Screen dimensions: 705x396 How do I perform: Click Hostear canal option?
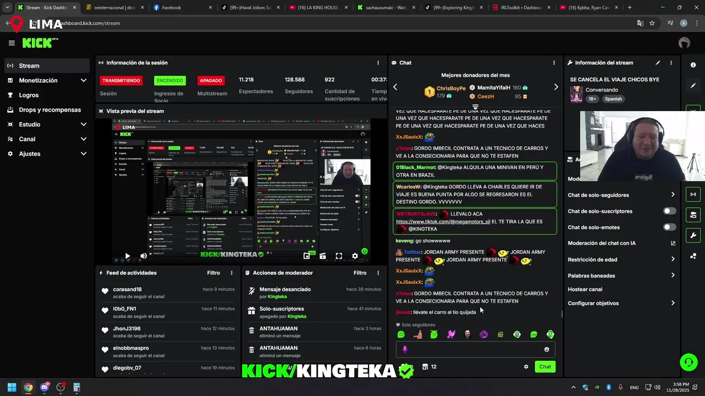coord(585,289)
